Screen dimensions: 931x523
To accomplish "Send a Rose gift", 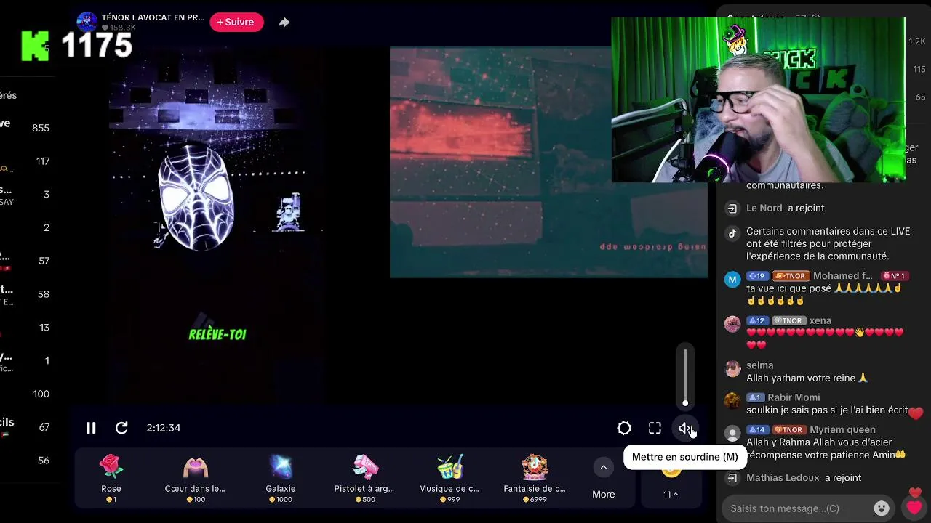I will [111, 478].
